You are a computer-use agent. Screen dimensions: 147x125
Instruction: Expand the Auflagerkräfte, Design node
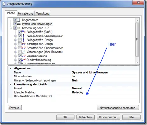click(16, 40)
